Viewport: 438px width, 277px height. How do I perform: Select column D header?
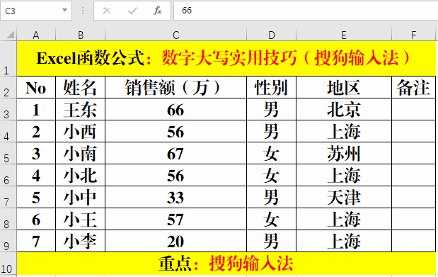tap(271, 35)
